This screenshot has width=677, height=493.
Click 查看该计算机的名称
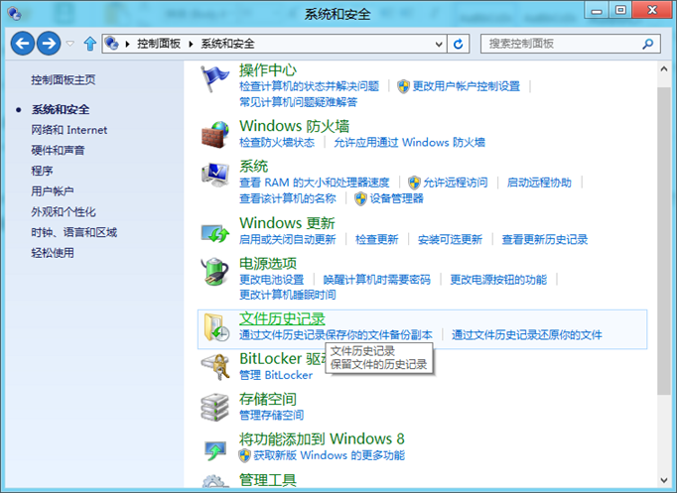click(x=288, y=198)
